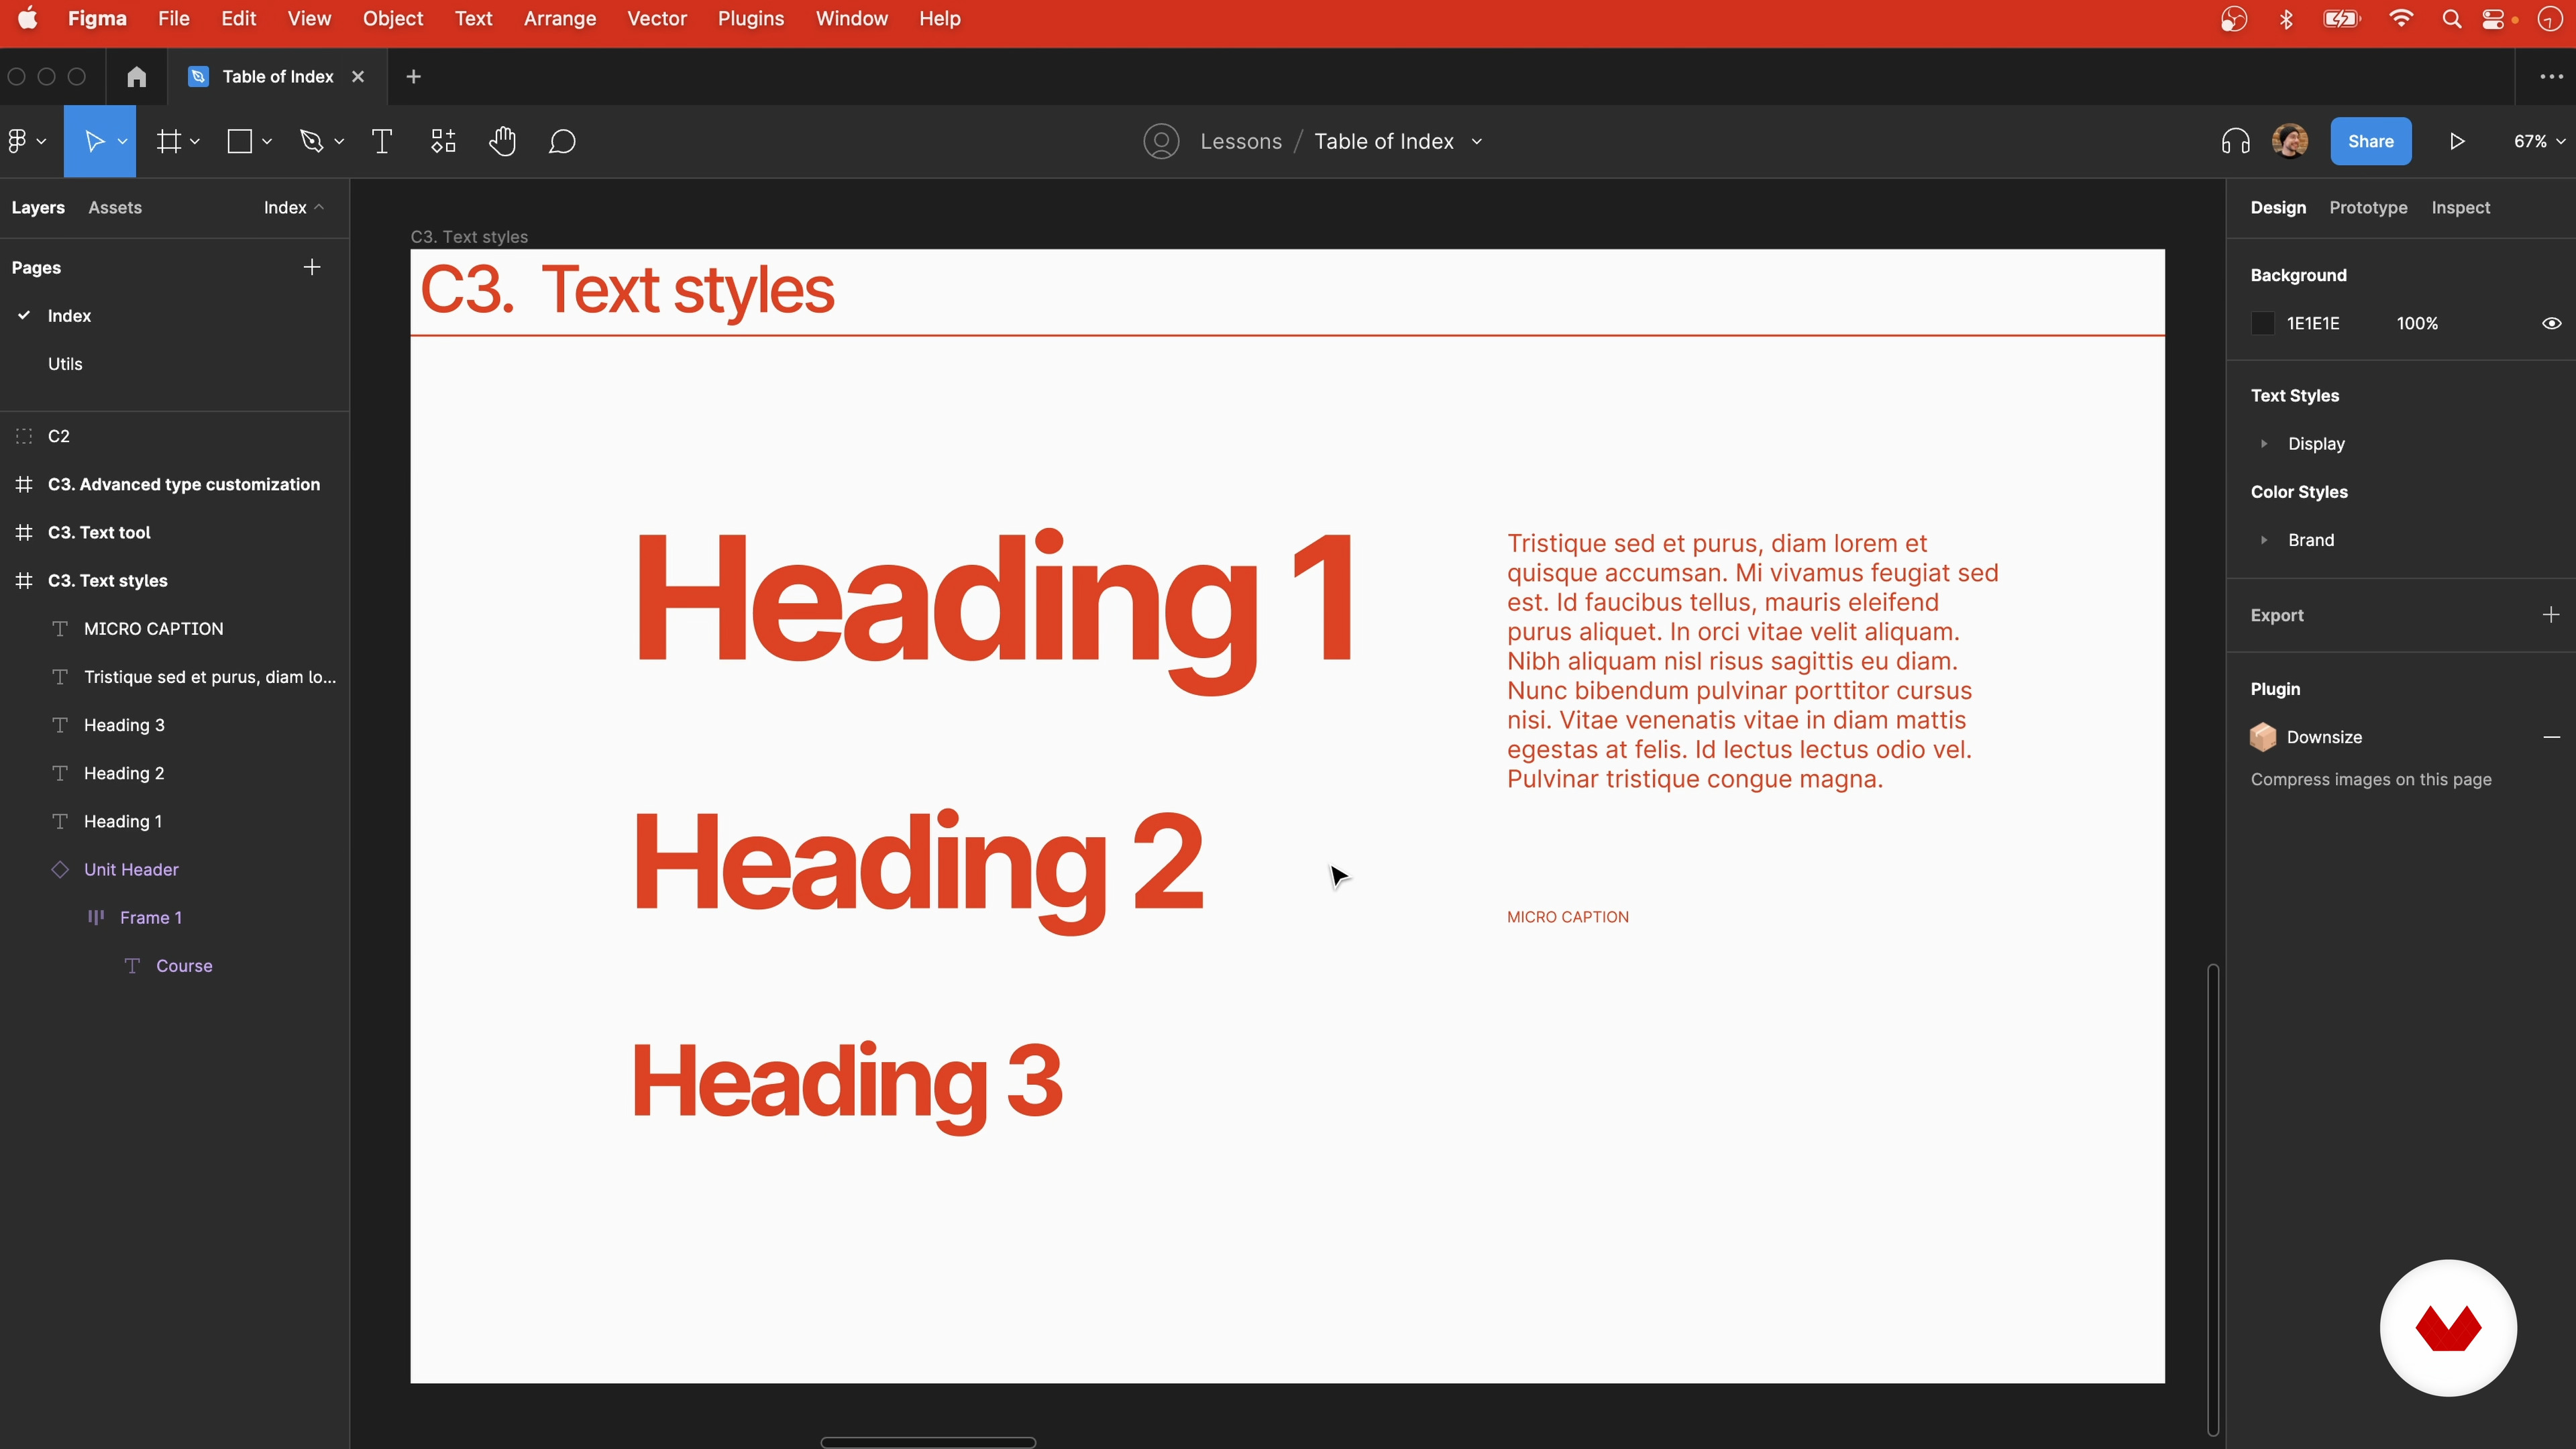Close the Table of Index tab

coord(358,77)
